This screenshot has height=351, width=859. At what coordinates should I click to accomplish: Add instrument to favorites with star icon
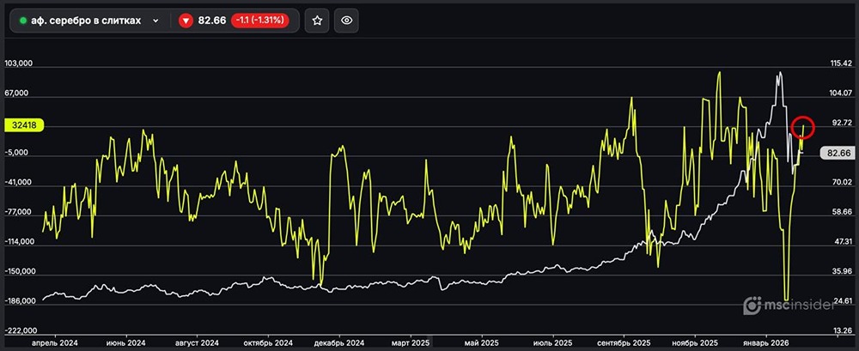pos(317,21)
